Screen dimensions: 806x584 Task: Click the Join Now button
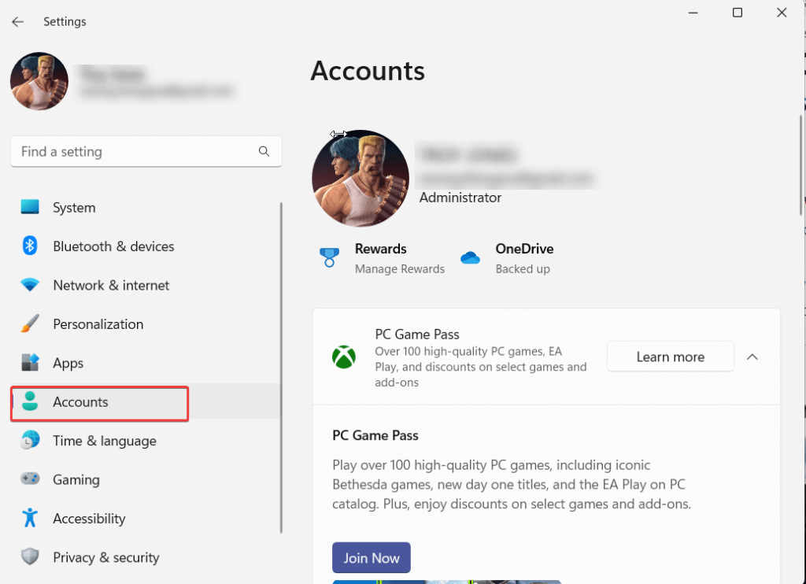click(372, 558)
